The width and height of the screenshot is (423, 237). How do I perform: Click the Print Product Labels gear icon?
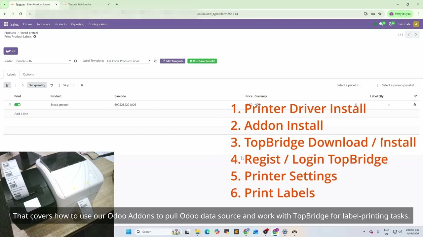pyautogui.click(x=35, y=37)
